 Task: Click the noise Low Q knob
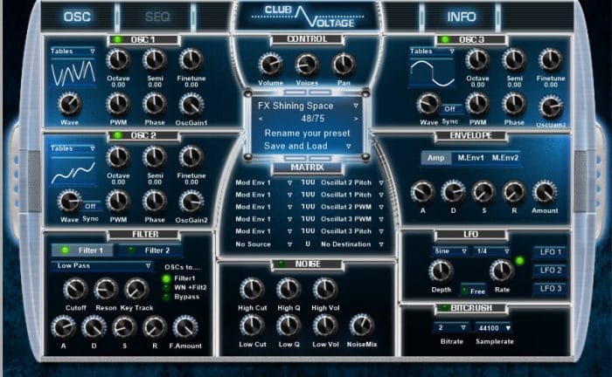pyautogui.click(x=289, y=326)
